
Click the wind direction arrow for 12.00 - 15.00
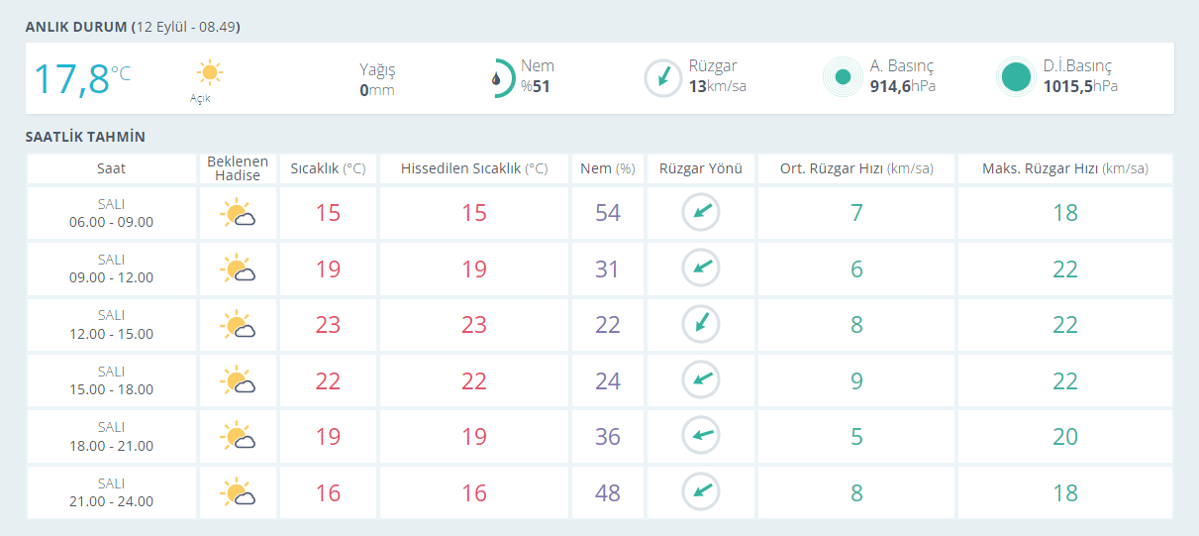701,324
